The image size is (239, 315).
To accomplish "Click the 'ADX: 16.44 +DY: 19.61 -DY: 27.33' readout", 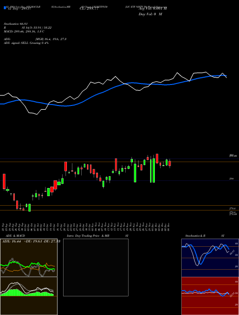I will (31, 241).
